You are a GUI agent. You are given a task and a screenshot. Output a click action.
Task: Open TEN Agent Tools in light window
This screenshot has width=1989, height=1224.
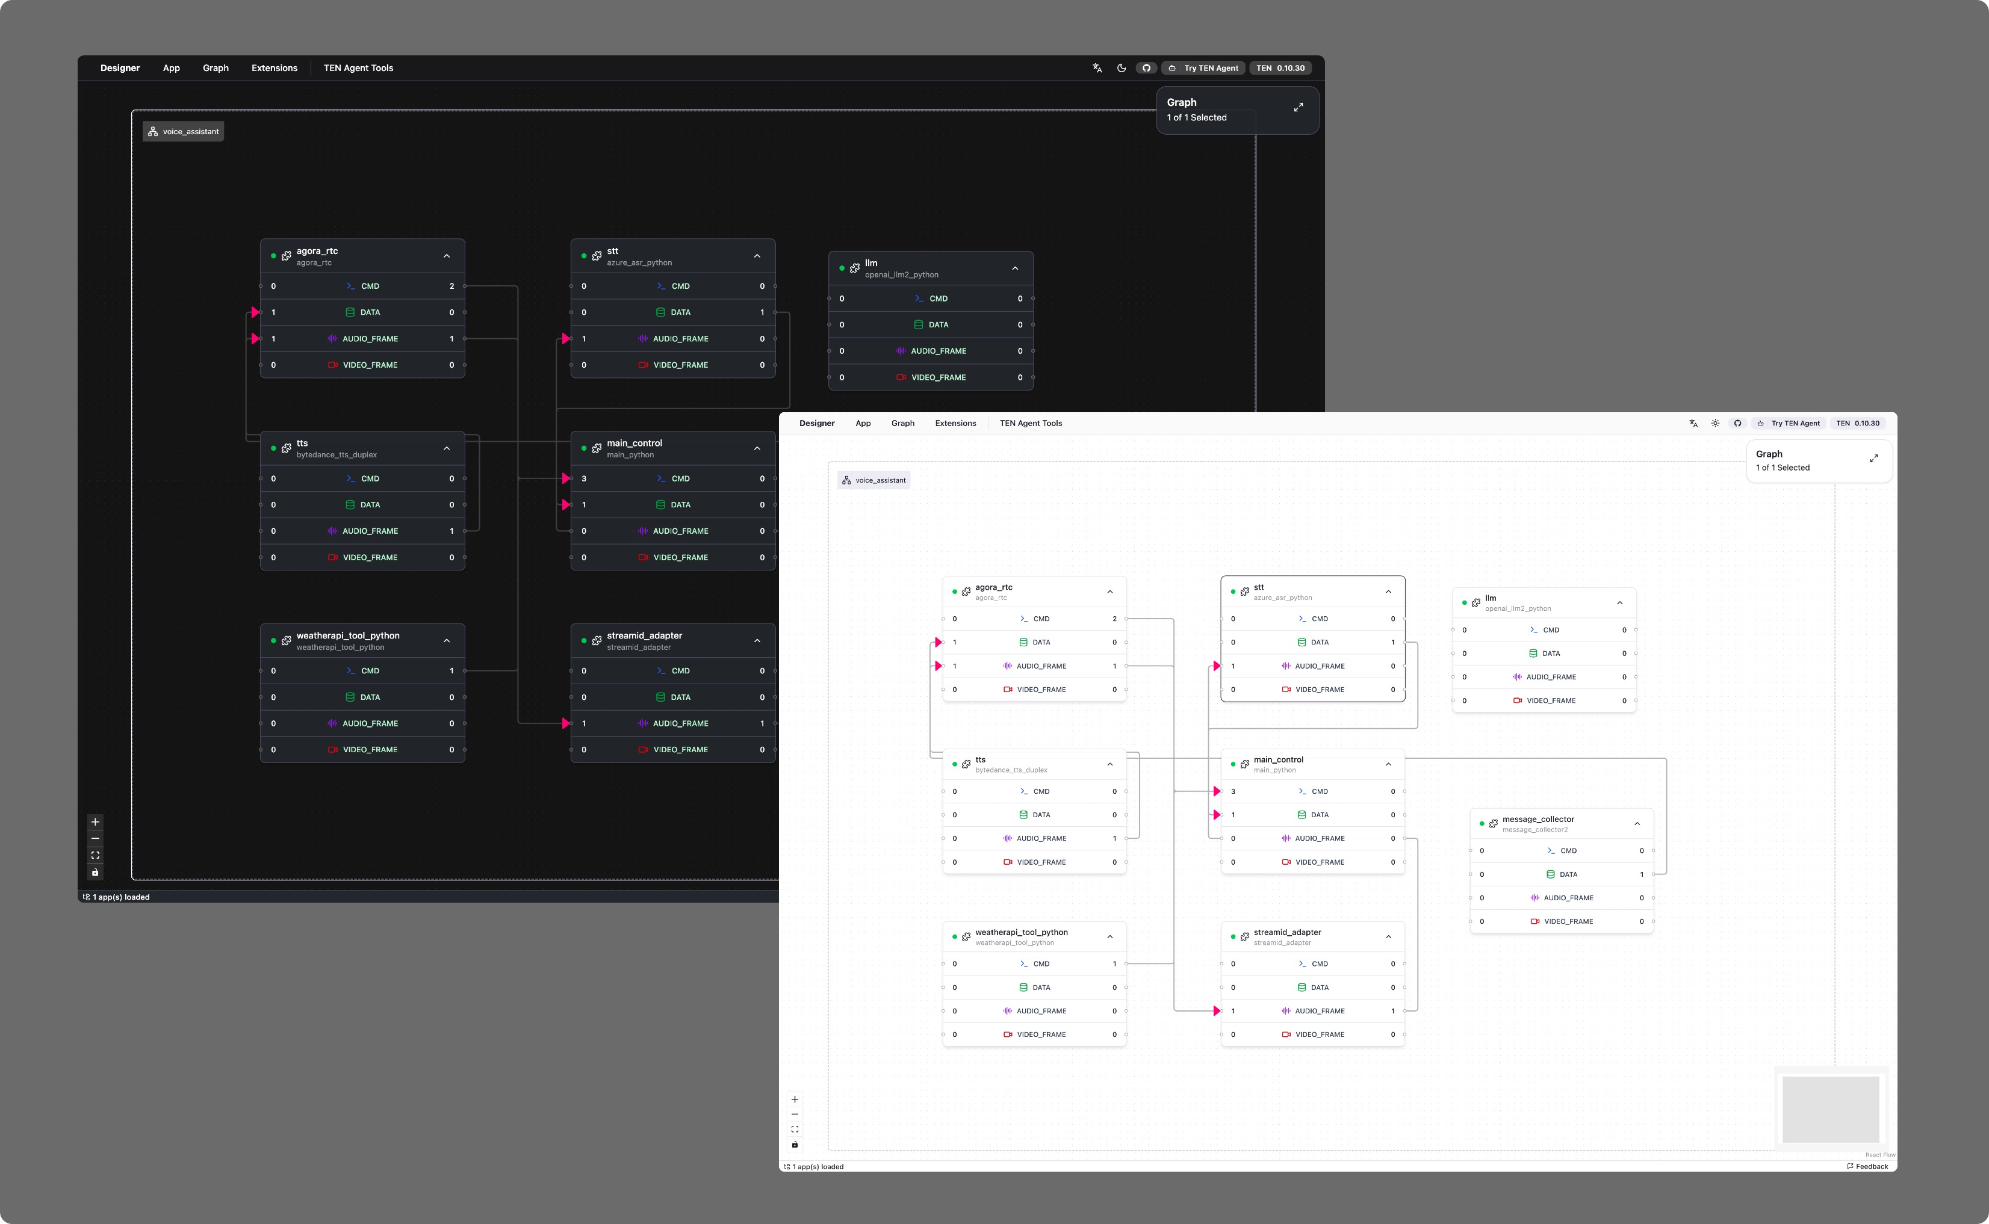1031,424
